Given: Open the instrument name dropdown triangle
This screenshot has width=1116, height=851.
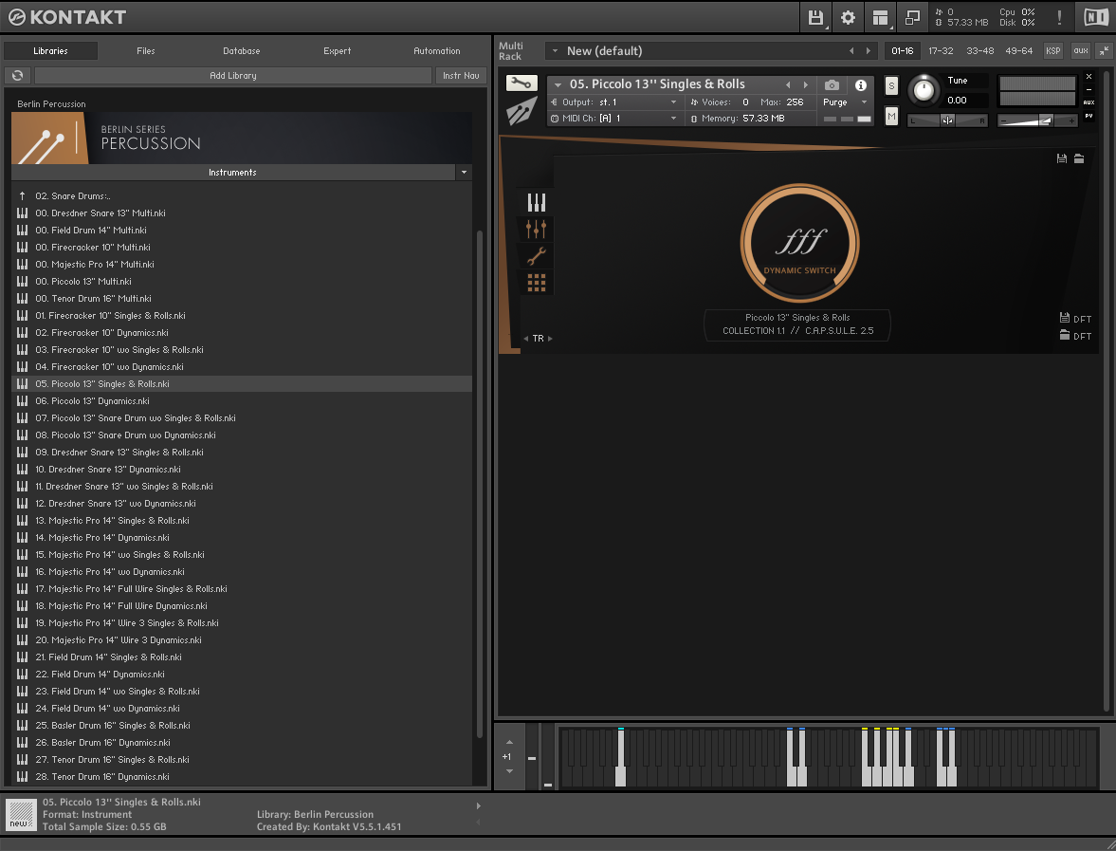Looking at the screenshot, I should click(558, 84).
